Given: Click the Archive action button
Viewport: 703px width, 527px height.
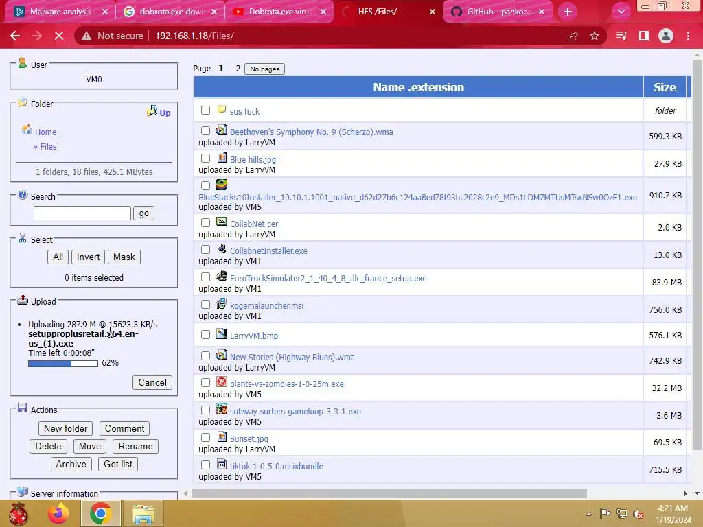Looking at the screenshot, I should click(71, 465).
